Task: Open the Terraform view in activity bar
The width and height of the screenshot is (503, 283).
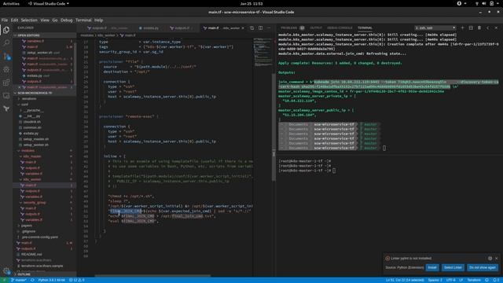Action: pos(6,108)
